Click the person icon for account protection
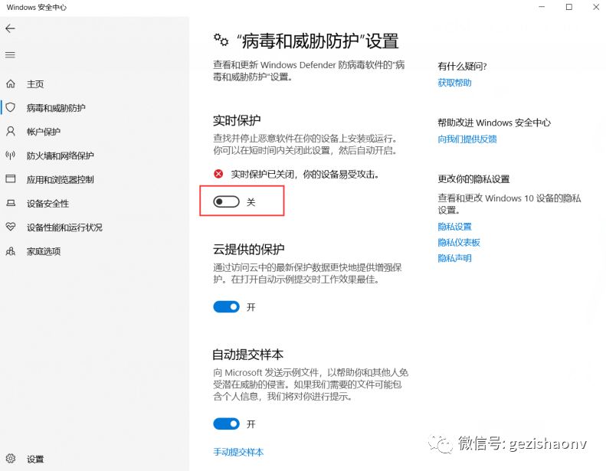This screenshot has width=606, height=471. coord(11,132)
